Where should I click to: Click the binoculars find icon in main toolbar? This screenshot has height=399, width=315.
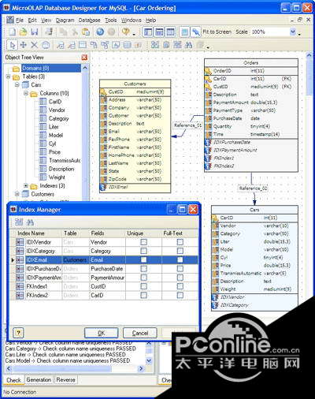point(188,45)
